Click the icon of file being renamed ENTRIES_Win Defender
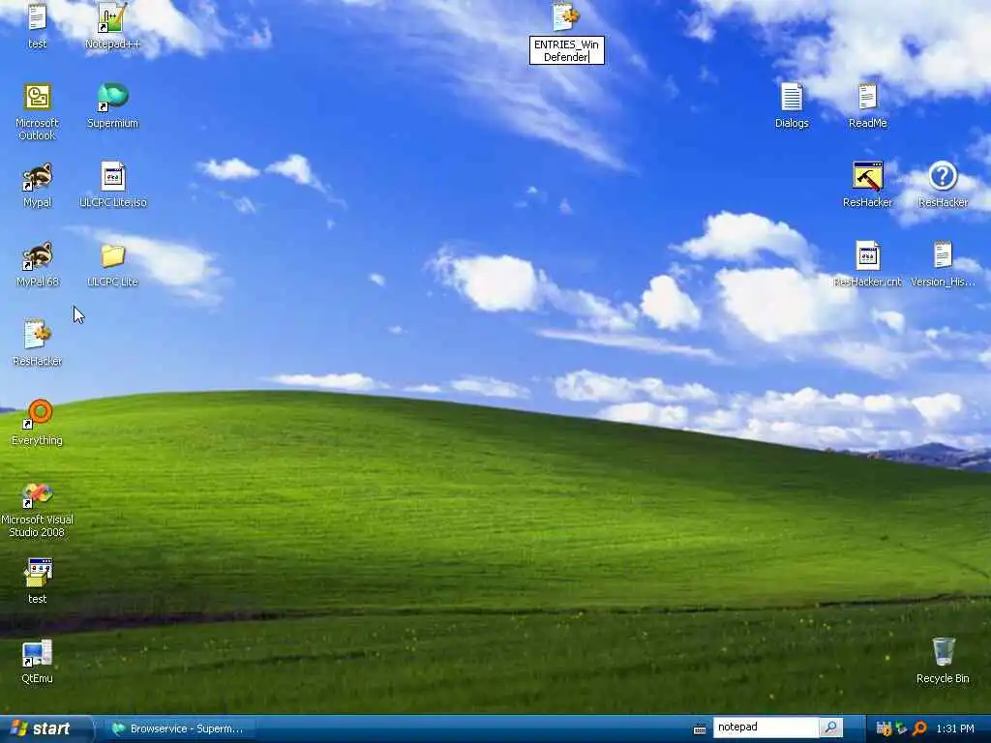Viewport: 991px width, 743px height. (x=565, y=17)
